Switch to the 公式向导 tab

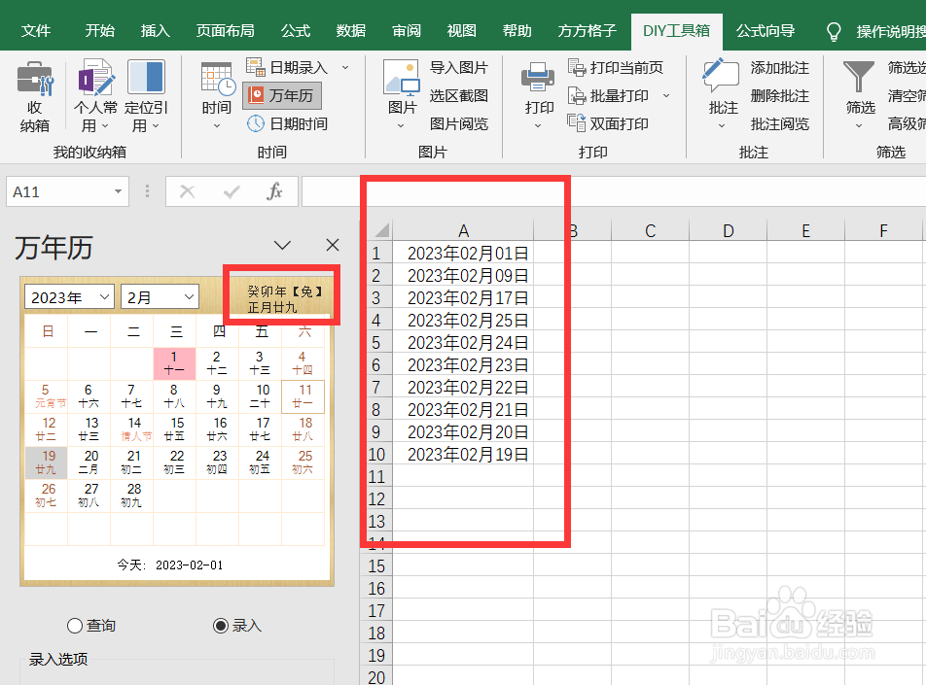tap(766, 31)
